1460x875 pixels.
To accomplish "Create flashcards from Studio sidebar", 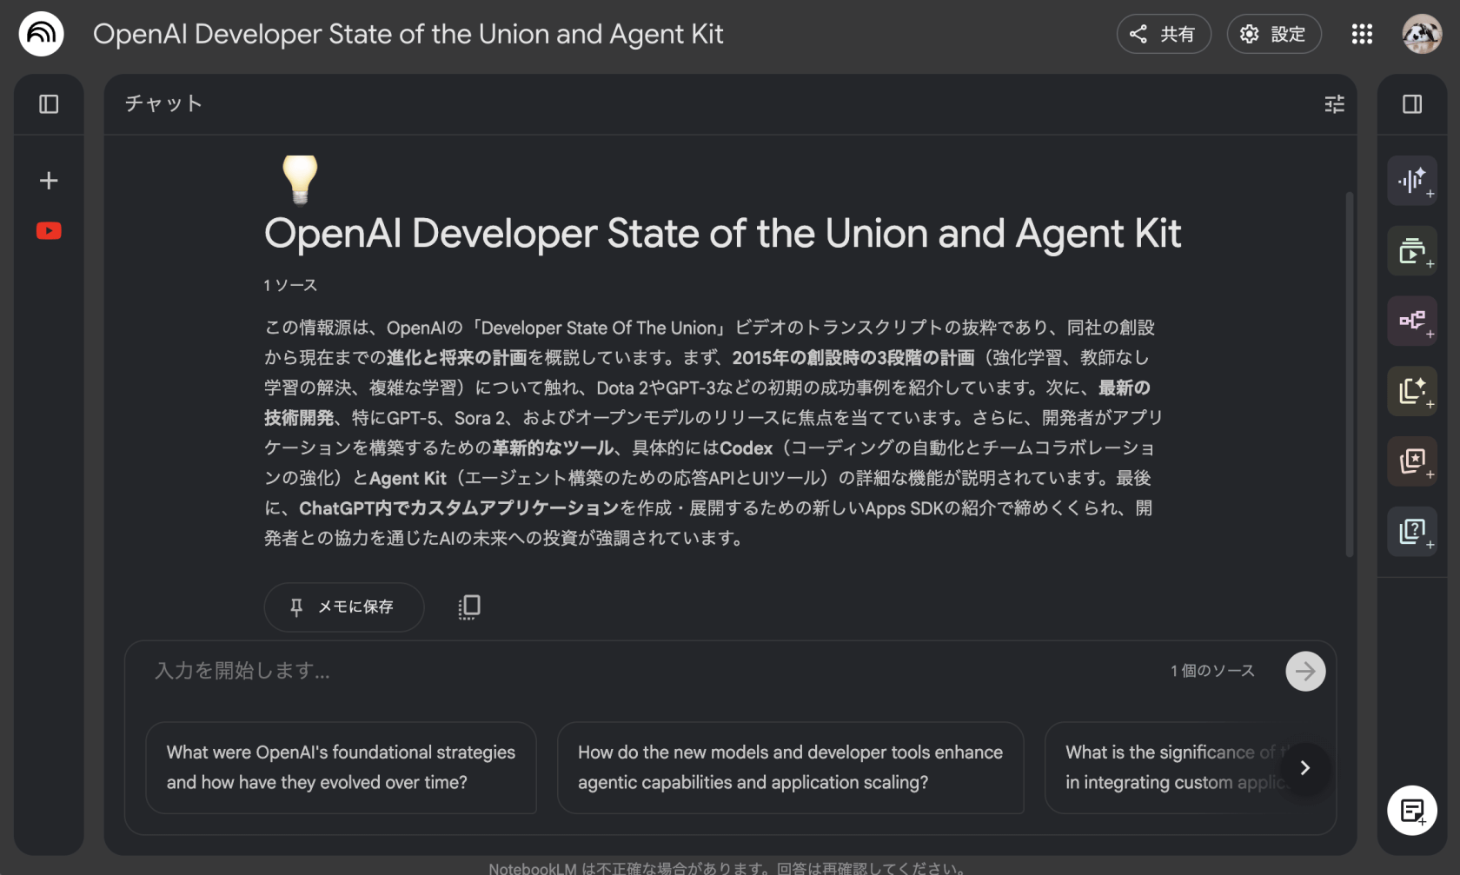I will pyautogui.click(x=1412, y=461).
